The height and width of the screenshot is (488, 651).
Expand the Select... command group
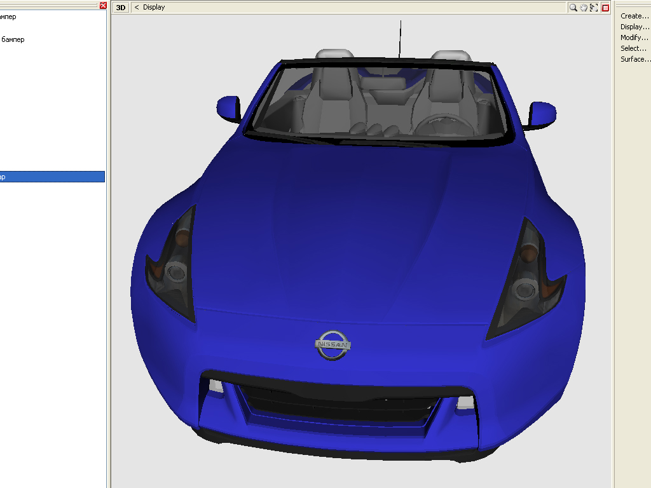tap(633, 48)
